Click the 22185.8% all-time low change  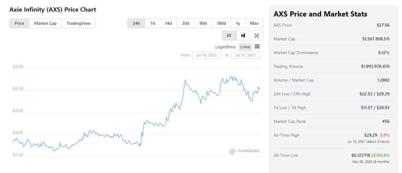pos(381,155)
